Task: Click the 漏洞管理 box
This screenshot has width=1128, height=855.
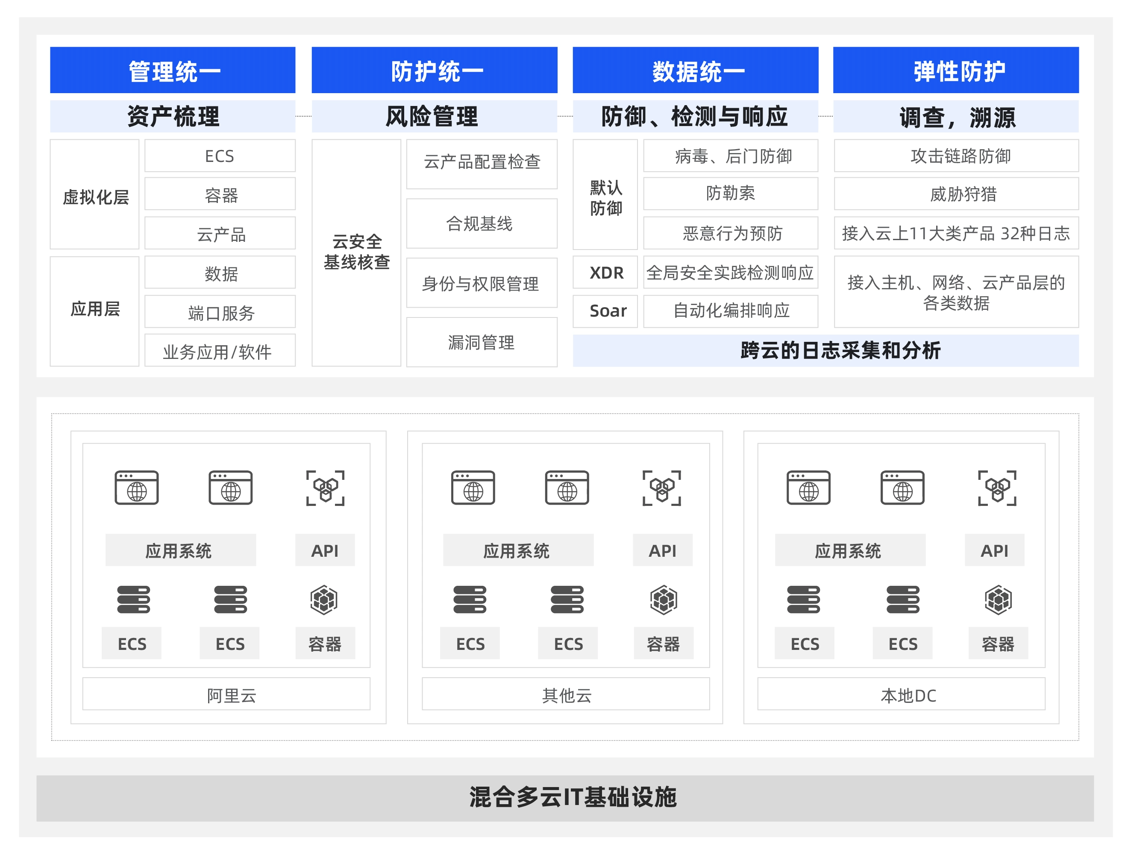Action: click(x=482, y=343)
